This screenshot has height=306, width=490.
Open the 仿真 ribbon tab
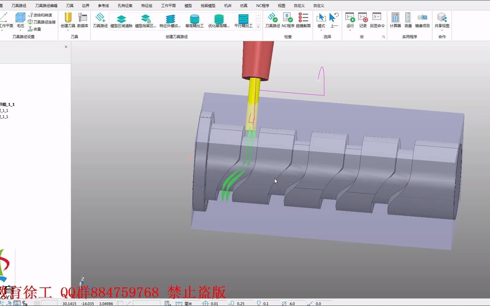[x=243, y=5]
